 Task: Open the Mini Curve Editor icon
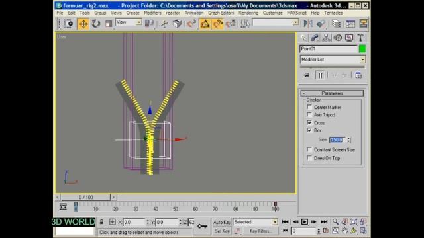[63, 207]
